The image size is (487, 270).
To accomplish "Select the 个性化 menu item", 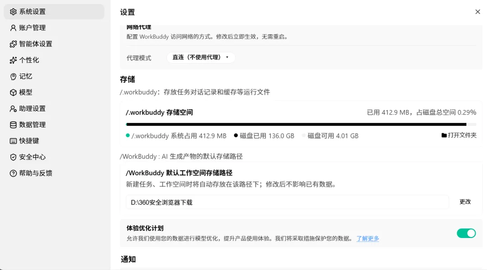I will 54,60.
